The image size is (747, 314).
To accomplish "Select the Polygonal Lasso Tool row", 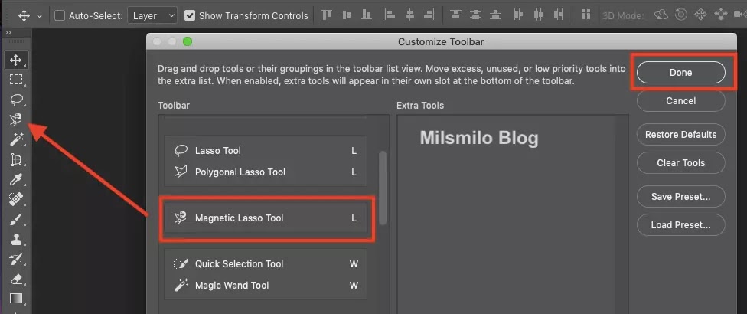I will 266,172.
